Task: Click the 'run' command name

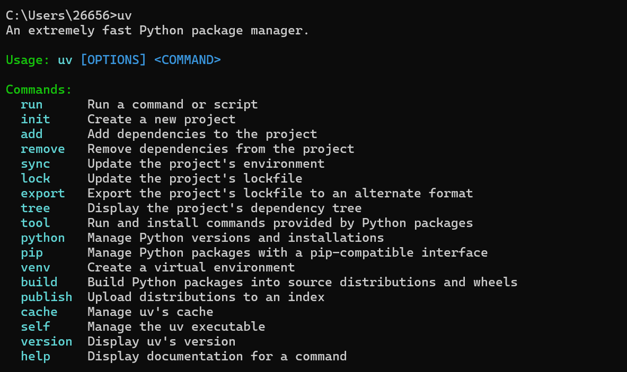Action: (32, 104)
